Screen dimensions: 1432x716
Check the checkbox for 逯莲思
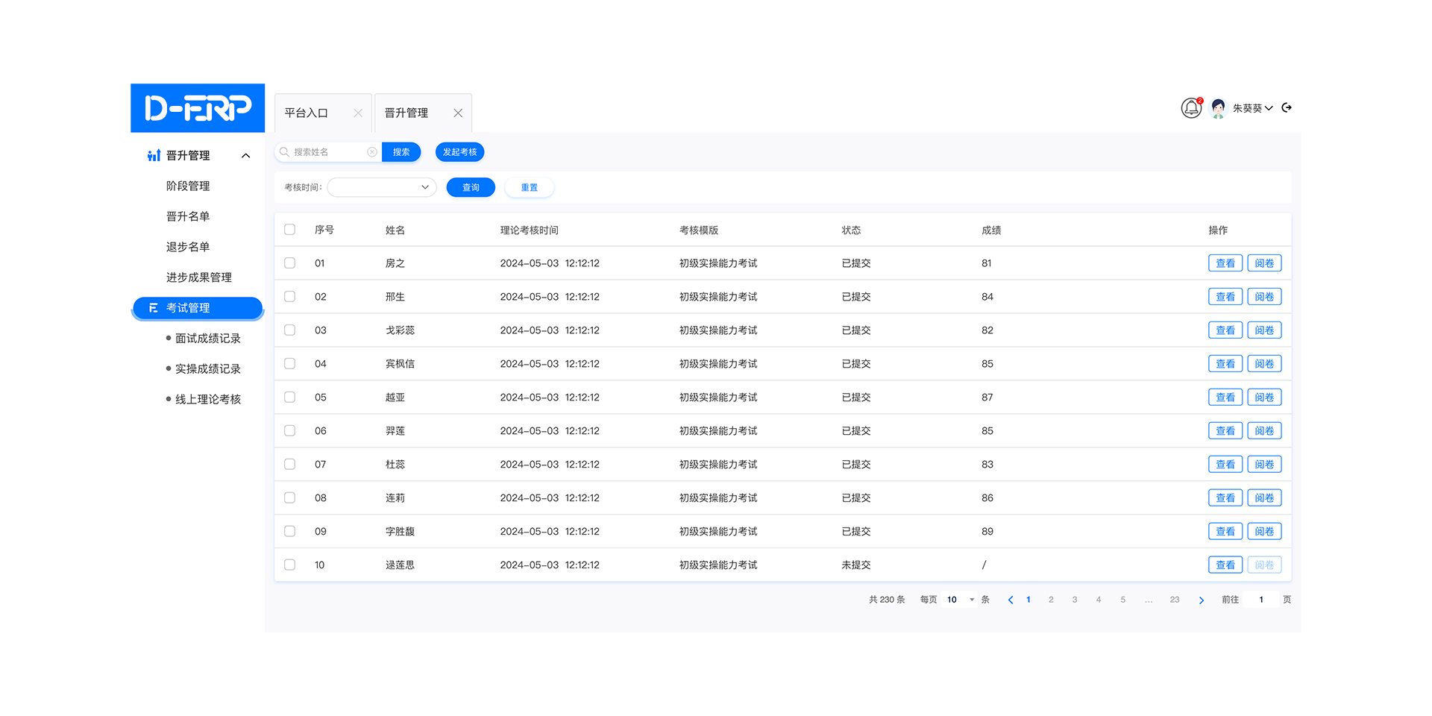[x=289, y=565]
